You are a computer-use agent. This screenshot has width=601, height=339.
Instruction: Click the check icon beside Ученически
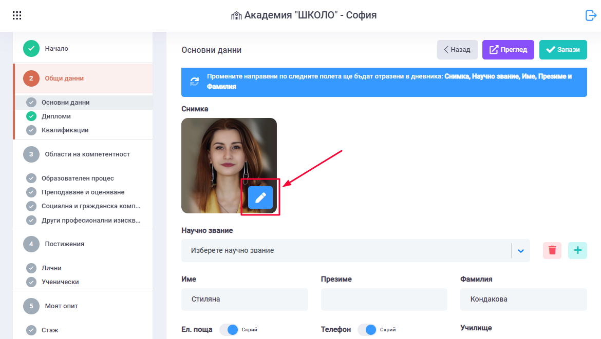[31, 282]
